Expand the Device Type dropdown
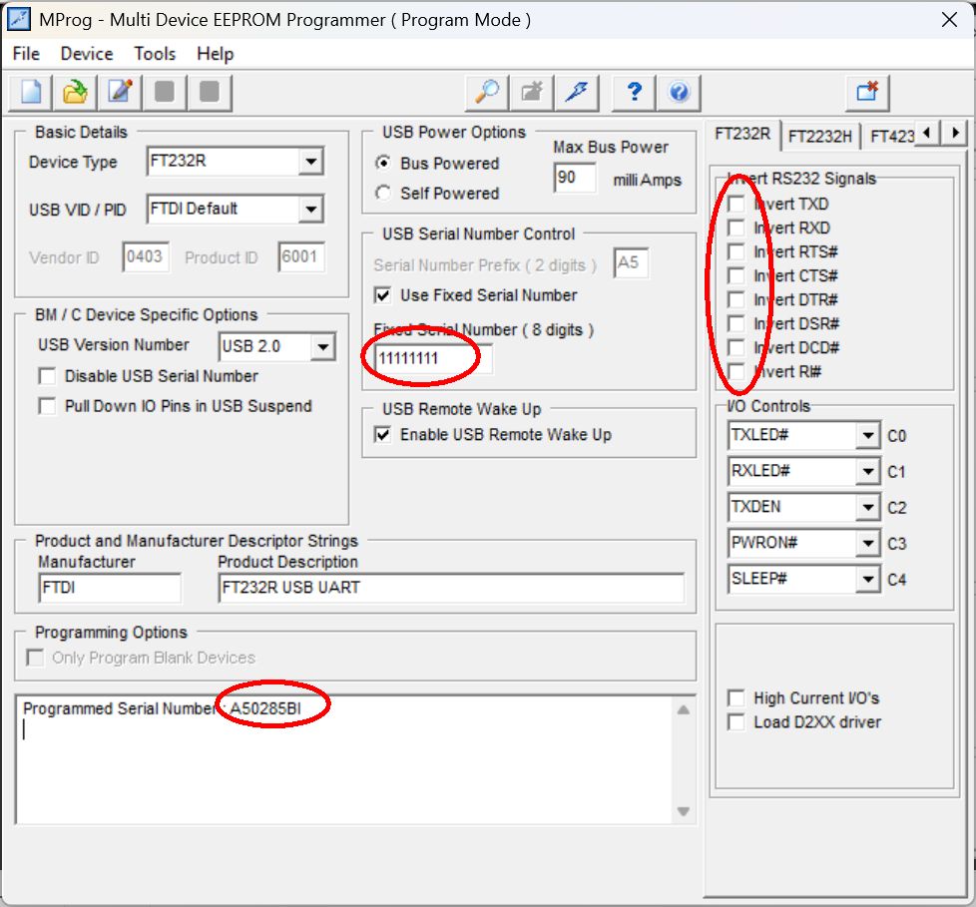This screenshot has height=907, width=976. tap(311, 162)
